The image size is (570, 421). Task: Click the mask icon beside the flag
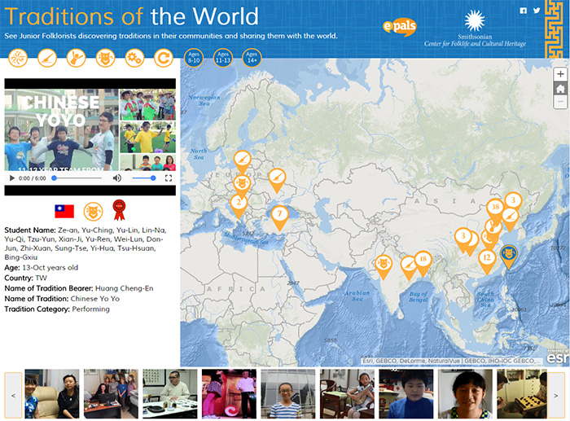click(93, 212)
